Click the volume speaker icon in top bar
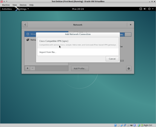 coord(145,9)
